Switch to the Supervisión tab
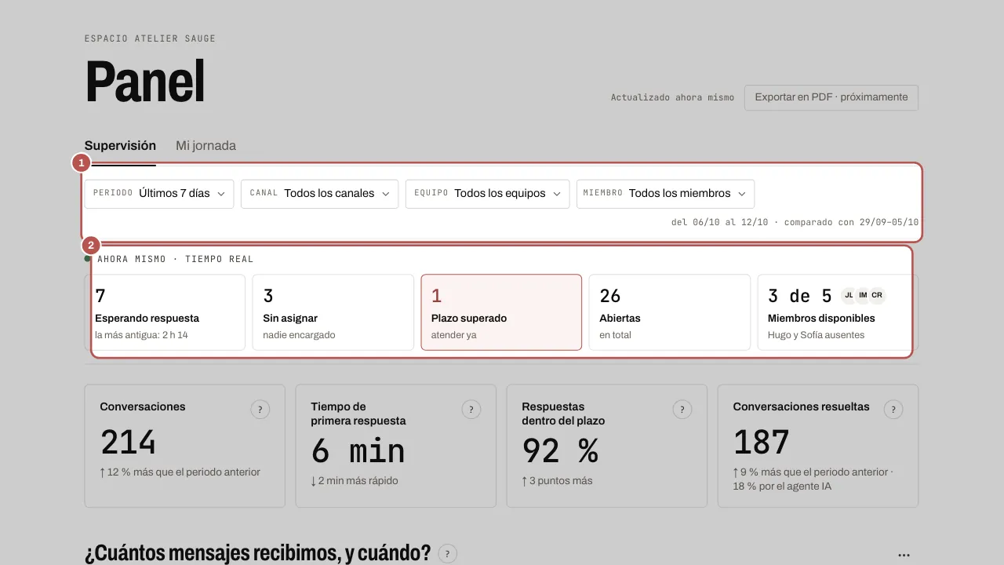Image resolution: width=1004 pixels, height=565 pixels. point(120,146)
